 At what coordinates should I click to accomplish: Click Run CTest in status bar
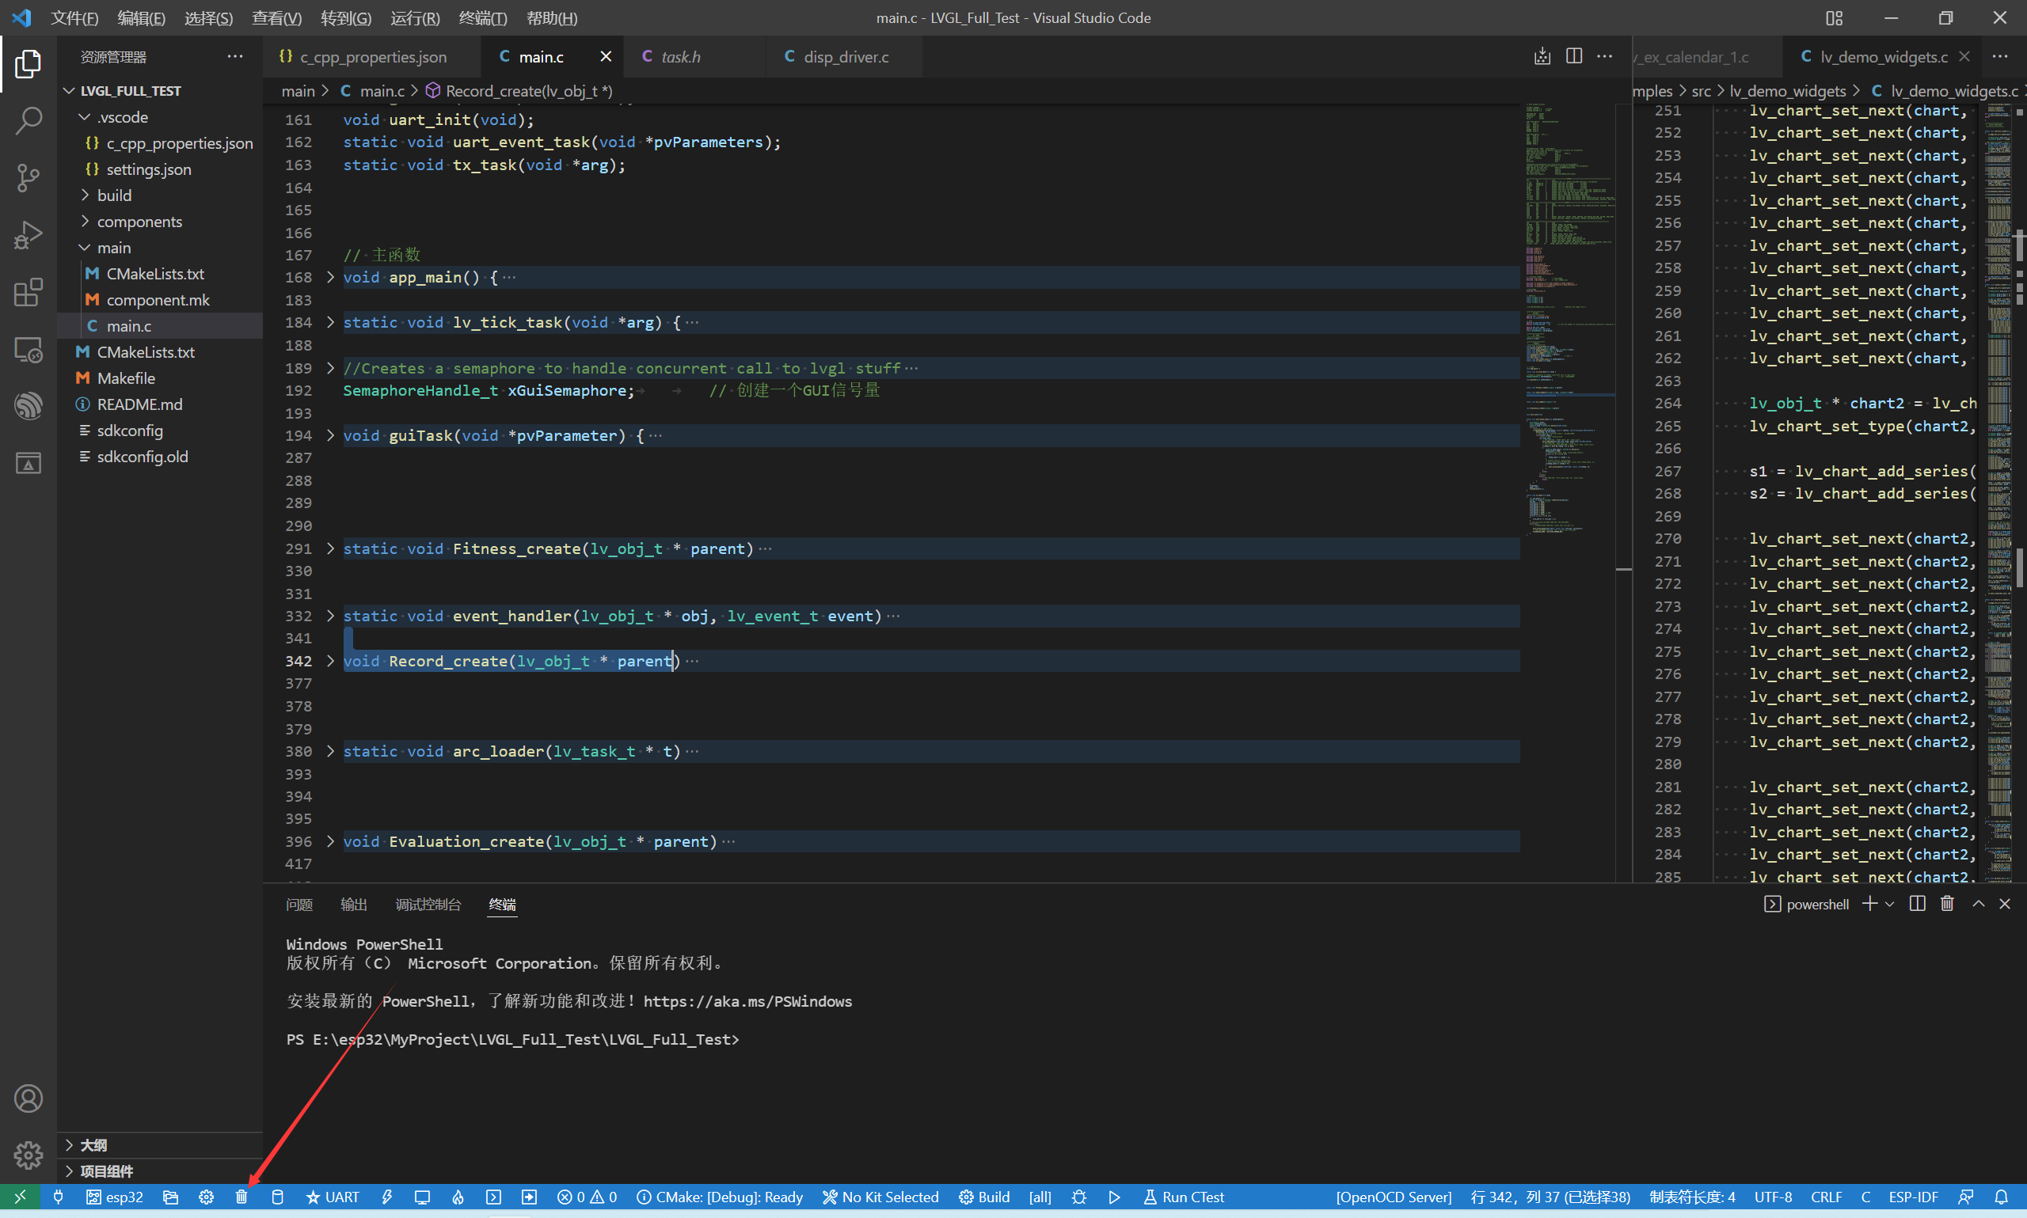click(x=1184, y=1197)
